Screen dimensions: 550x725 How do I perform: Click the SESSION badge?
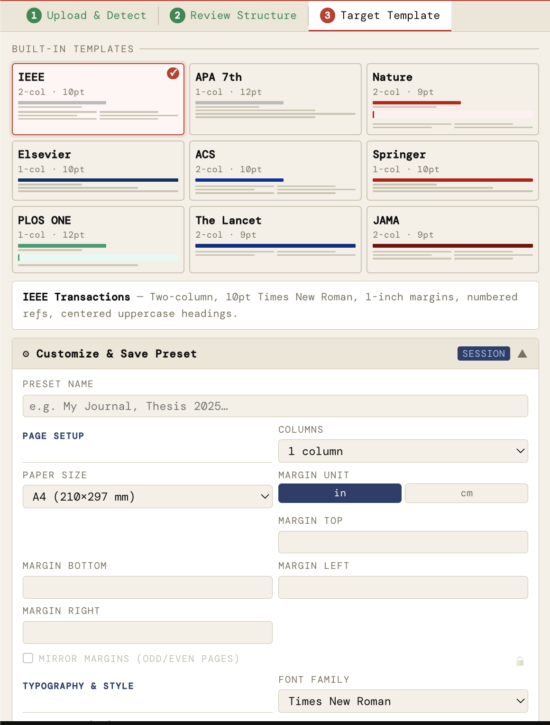click(483, 353)
